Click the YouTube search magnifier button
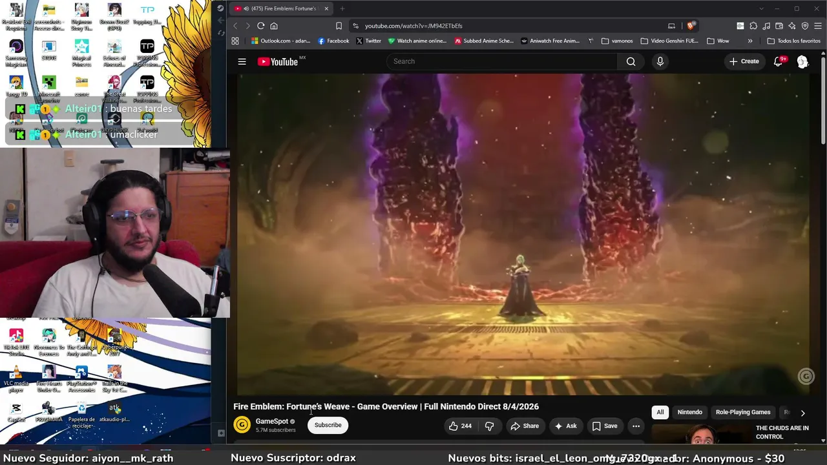 [631, 61]
